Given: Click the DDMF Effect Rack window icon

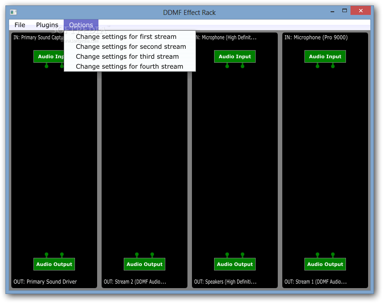Looking at the screenshot, I should click(14, 12).
